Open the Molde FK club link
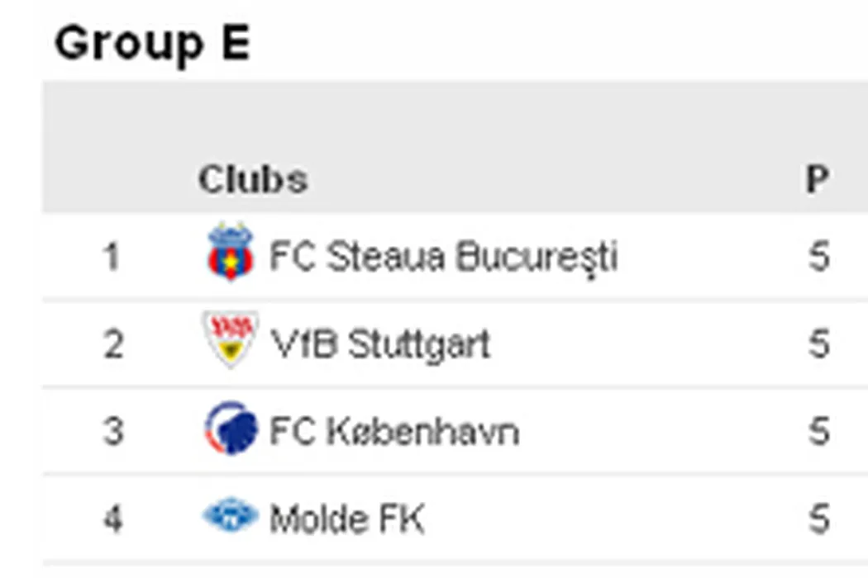 pyautogui.click(x=347, y=519)
